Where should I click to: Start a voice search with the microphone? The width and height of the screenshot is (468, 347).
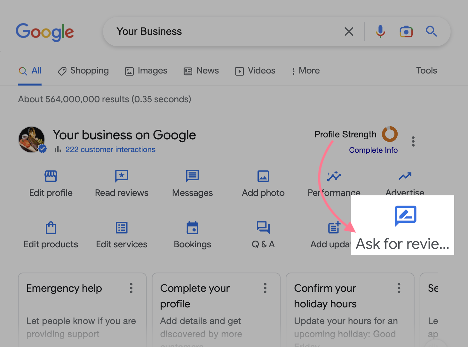(380, 31)
